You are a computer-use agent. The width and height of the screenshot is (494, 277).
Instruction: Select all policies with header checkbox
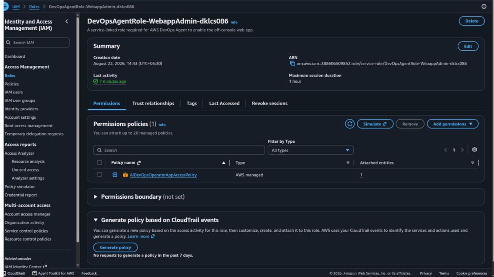[x=99, y=163]
